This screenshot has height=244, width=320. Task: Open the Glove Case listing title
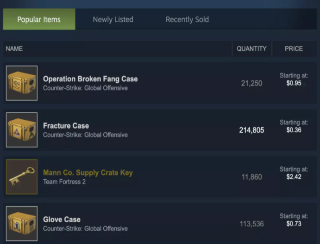tap(62, 220)
